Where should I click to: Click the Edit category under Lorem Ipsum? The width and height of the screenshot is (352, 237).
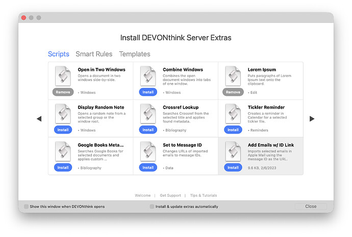pyautogui.click(x=254, y=93)
